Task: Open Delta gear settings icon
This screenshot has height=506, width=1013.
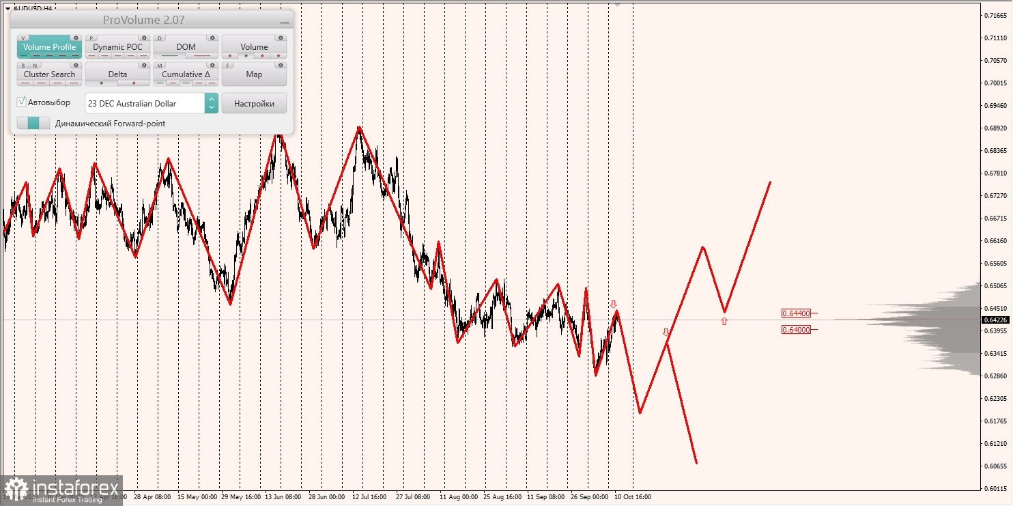Action: 144,65
